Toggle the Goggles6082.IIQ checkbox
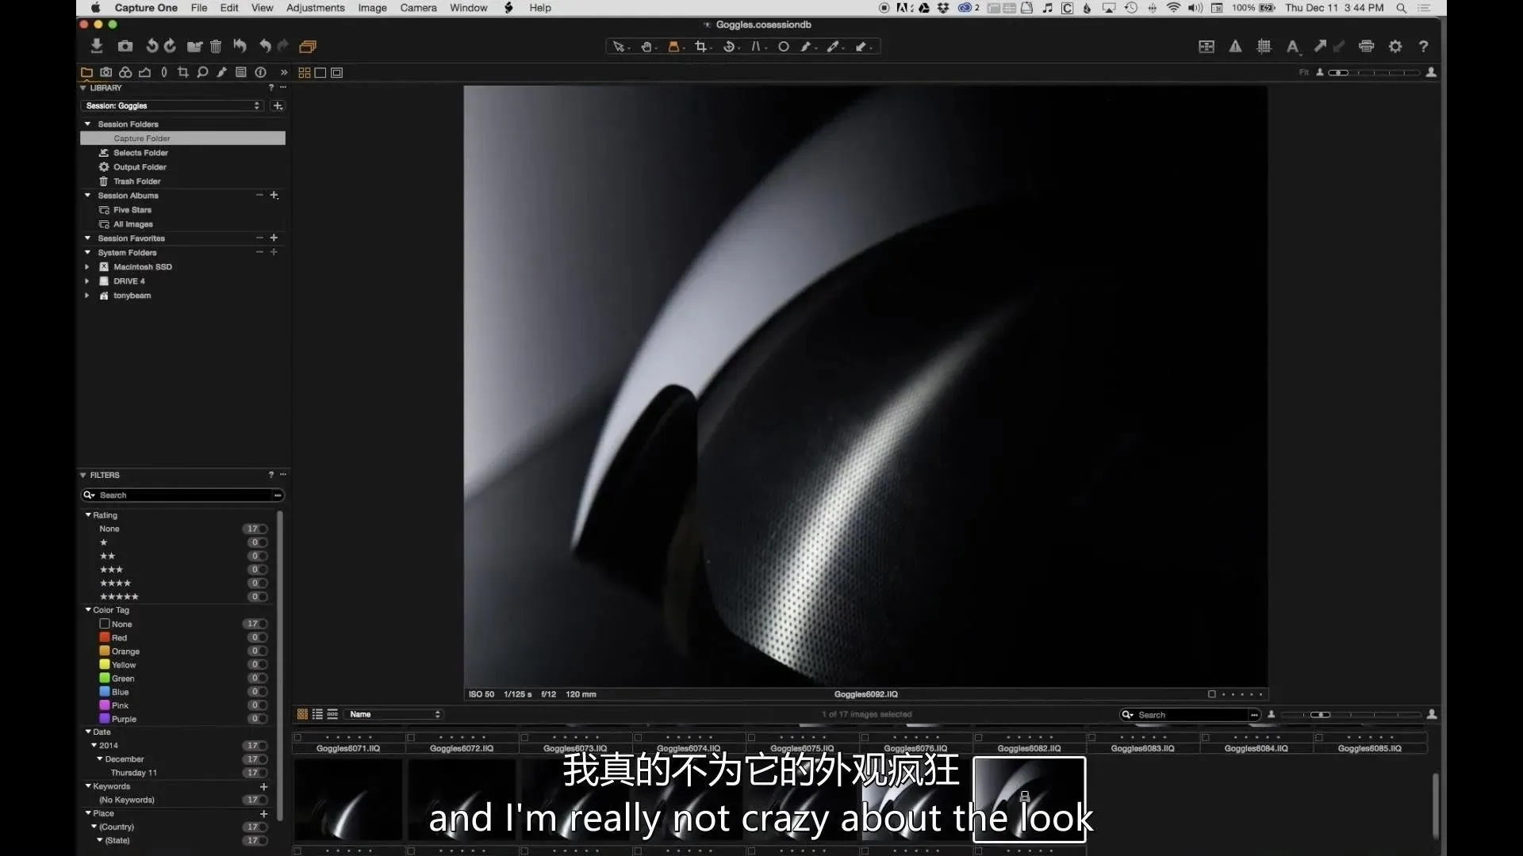 pos(978,737)
